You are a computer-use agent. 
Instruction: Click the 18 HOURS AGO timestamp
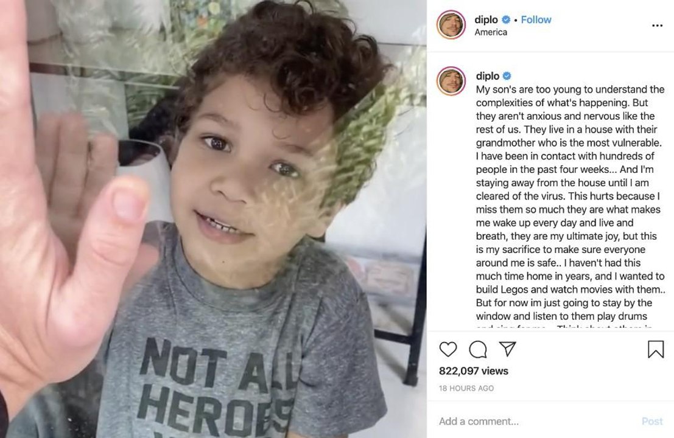[x=466, y=388]
